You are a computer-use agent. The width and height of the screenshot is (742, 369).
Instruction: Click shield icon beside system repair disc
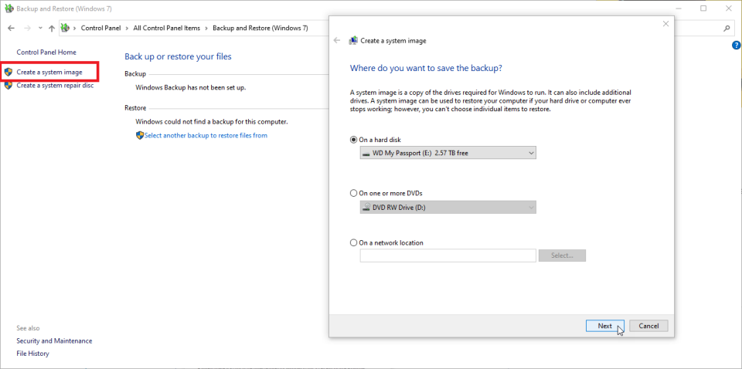tap(8, 86)
